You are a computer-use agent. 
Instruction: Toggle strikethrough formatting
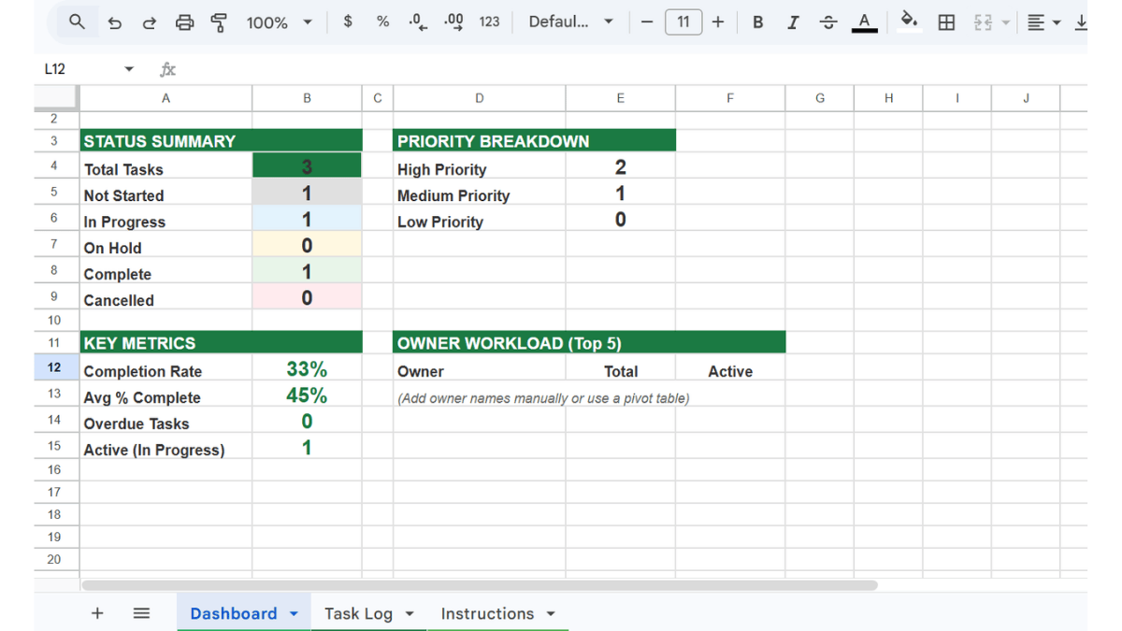tap(828, 21)
